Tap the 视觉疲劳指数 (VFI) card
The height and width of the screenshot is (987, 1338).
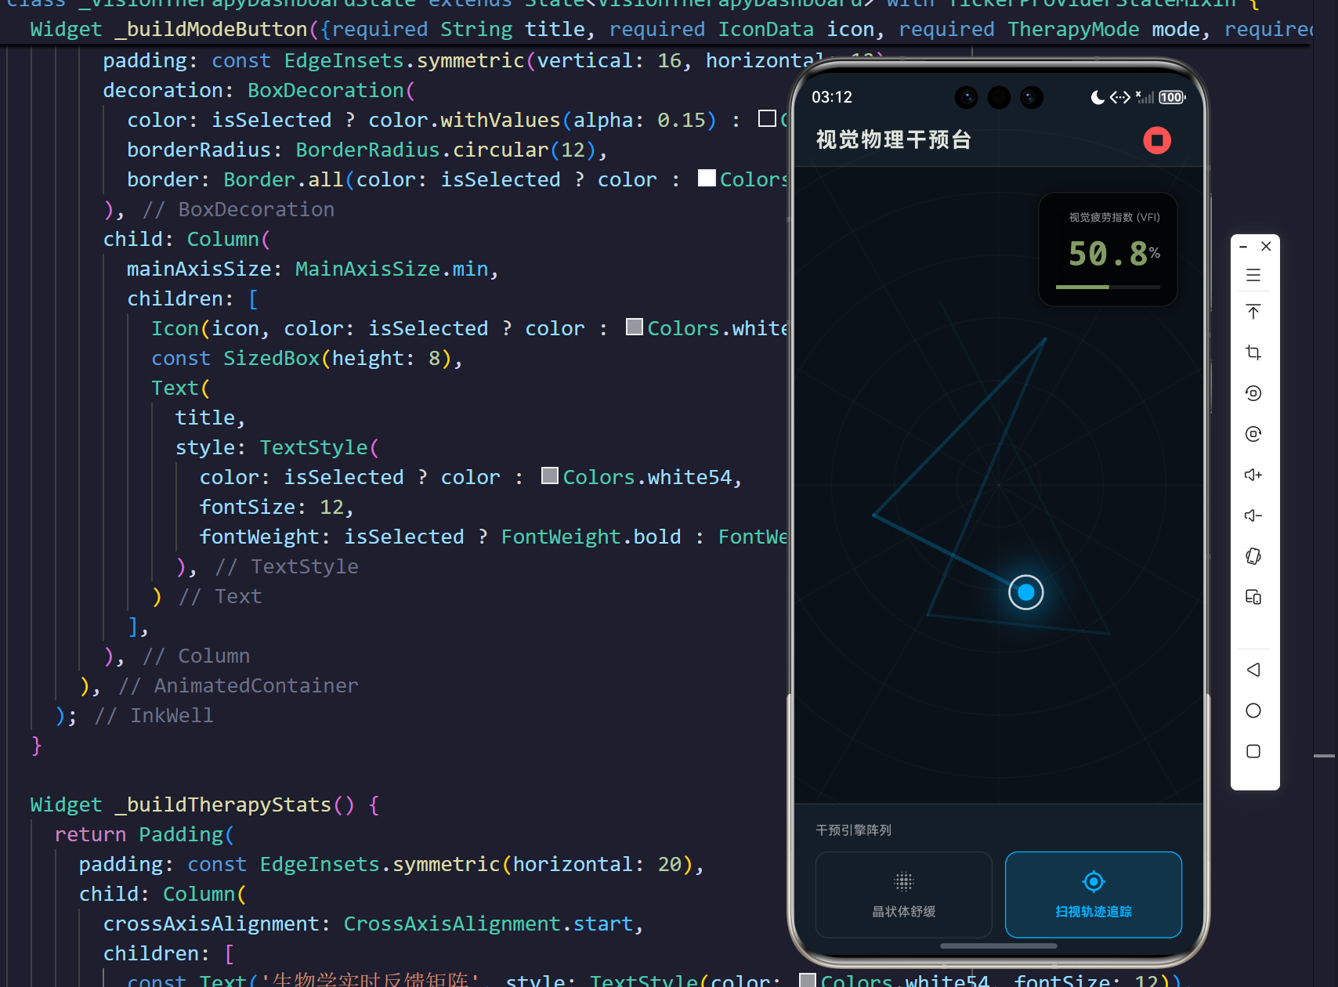1108,250
